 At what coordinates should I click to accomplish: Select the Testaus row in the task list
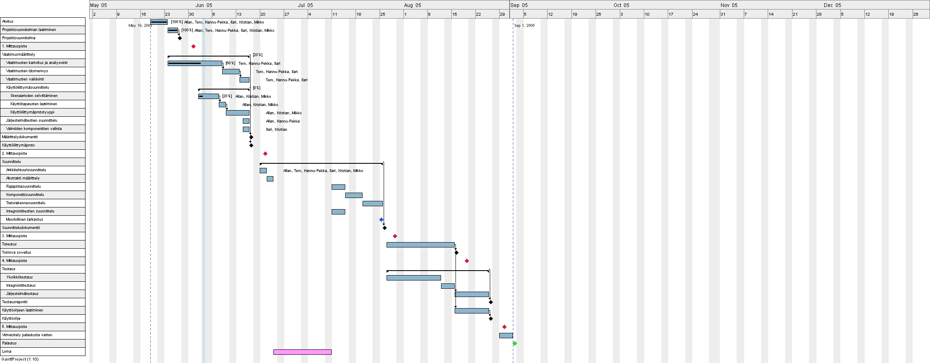click(x=43, y=269)
